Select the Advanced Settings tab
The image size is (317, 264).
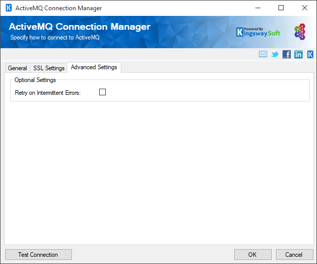(94, 67)
